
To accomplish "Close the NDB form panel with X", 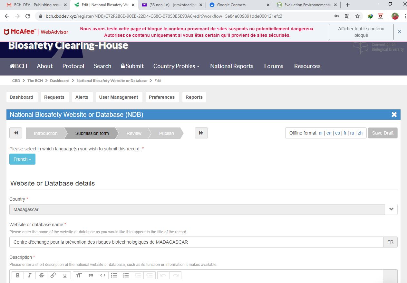I will 394,115.
